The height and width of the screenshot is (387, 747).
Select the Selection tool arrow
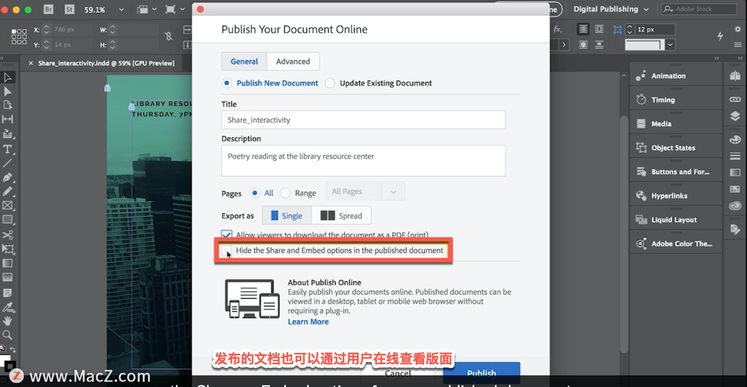click(x=8, y=77)
